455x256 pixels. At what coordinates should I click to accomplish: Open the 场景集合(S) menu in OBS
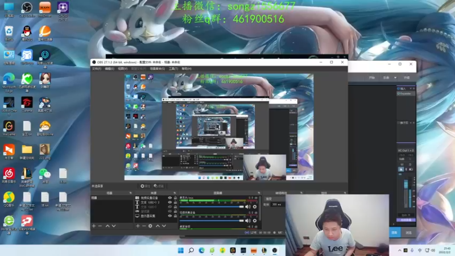[x=158, y=69]
